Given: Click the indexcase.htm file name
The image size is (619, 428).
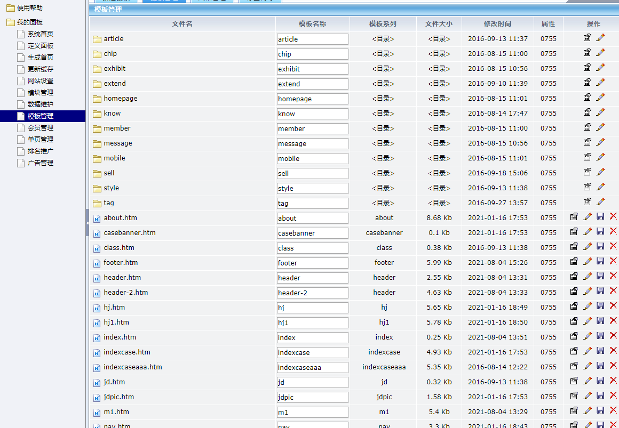Looking at the screenshot, I should 127,352.
